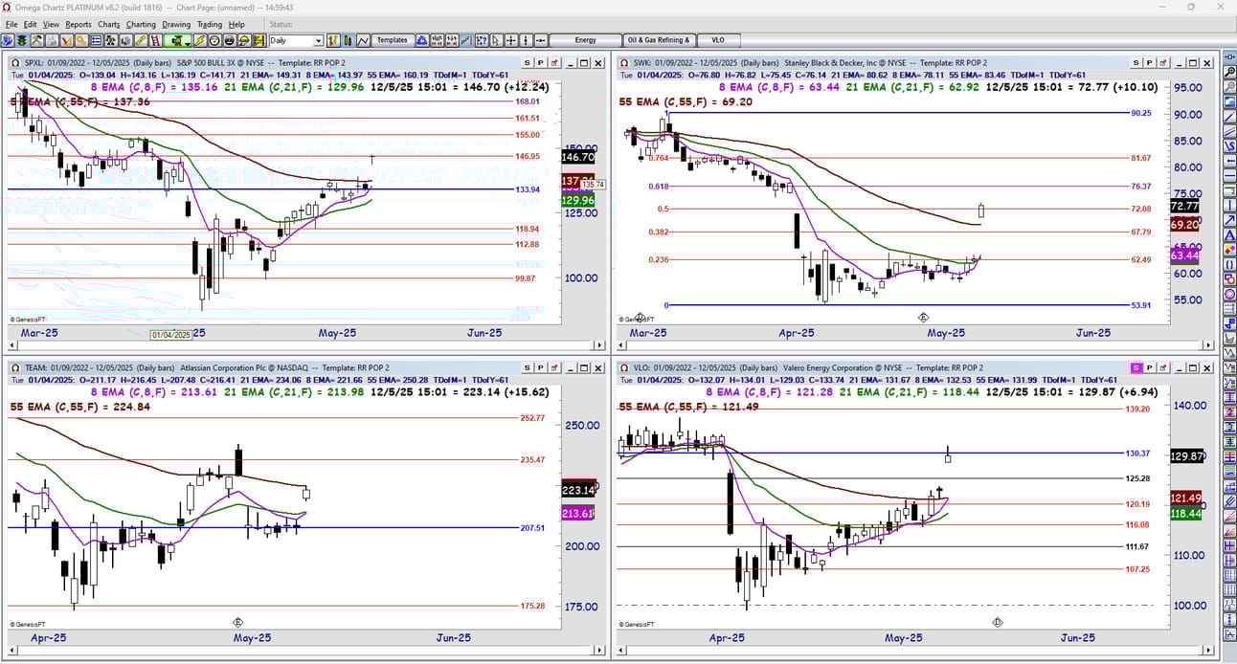This screenshot has height=664, width=1237.
Task: Click the running man toolbar icon
Action: [x=111, y=41]
